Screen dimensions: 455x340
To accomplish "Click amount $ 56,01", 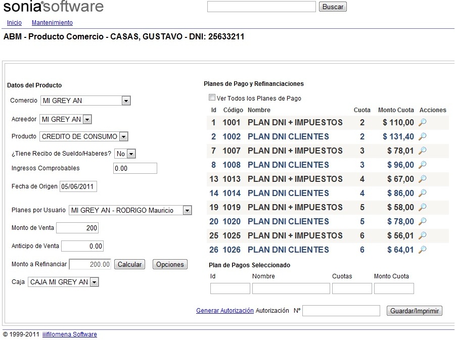I will [400, 235].
